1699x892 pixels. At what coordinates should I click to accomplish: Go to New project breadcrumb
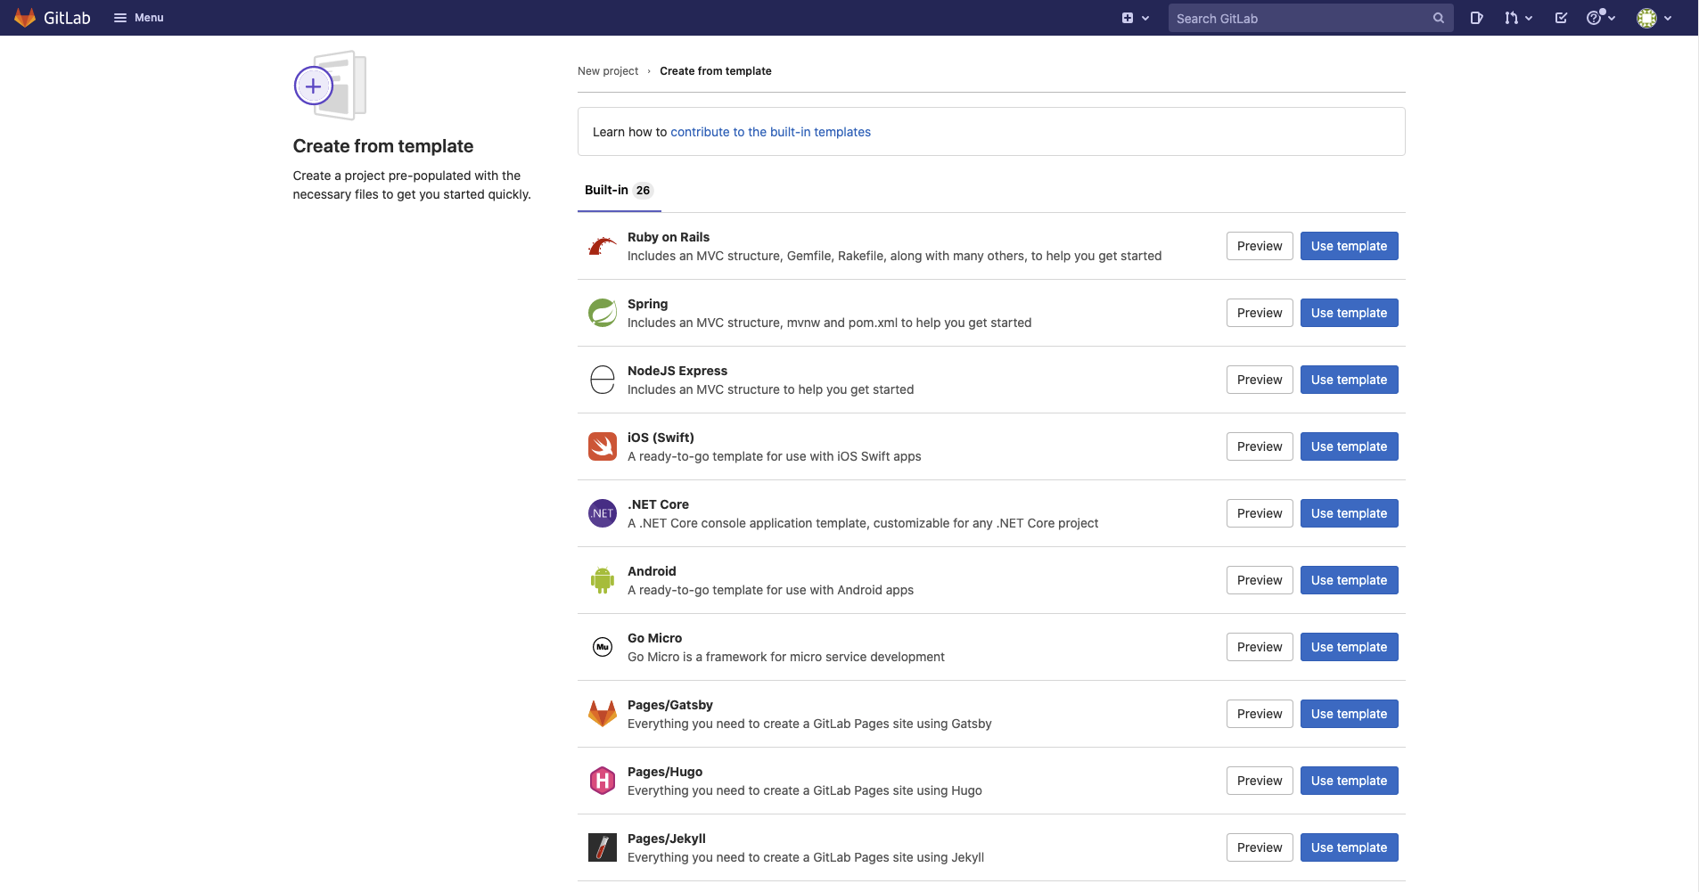click(608, 71)
